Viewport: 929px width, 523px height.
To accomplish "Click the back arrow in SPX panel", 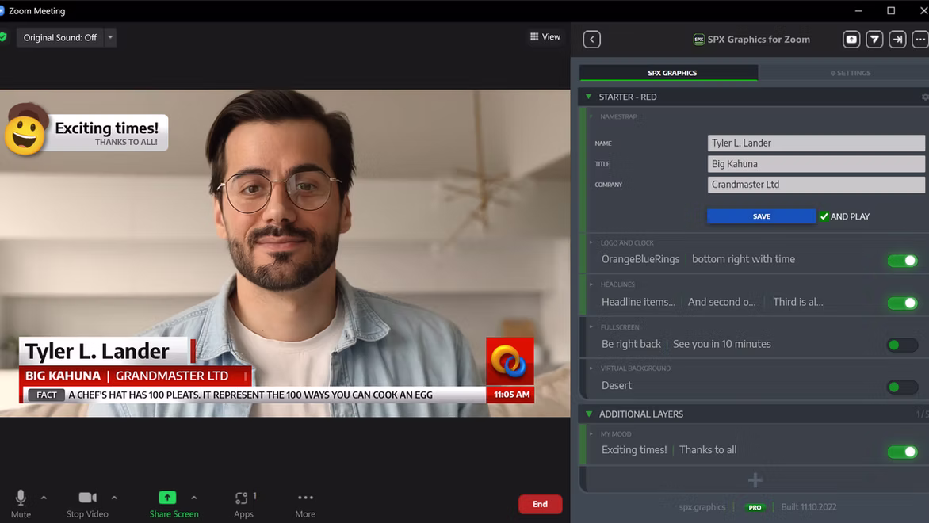I will tap(591, 39).
